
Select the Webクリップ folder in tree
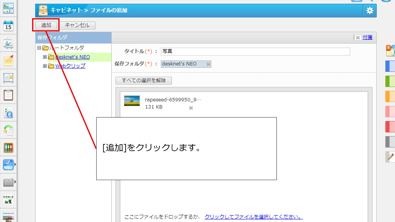tap(70, 66)
